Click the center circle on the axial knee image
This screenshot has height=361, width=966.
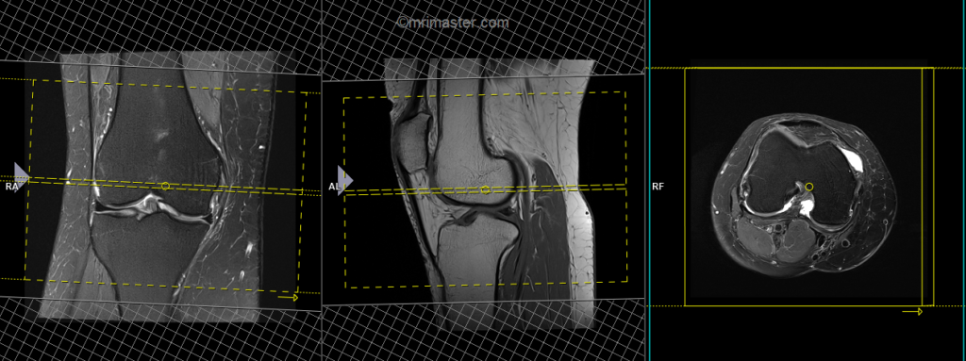coord(808,187)
